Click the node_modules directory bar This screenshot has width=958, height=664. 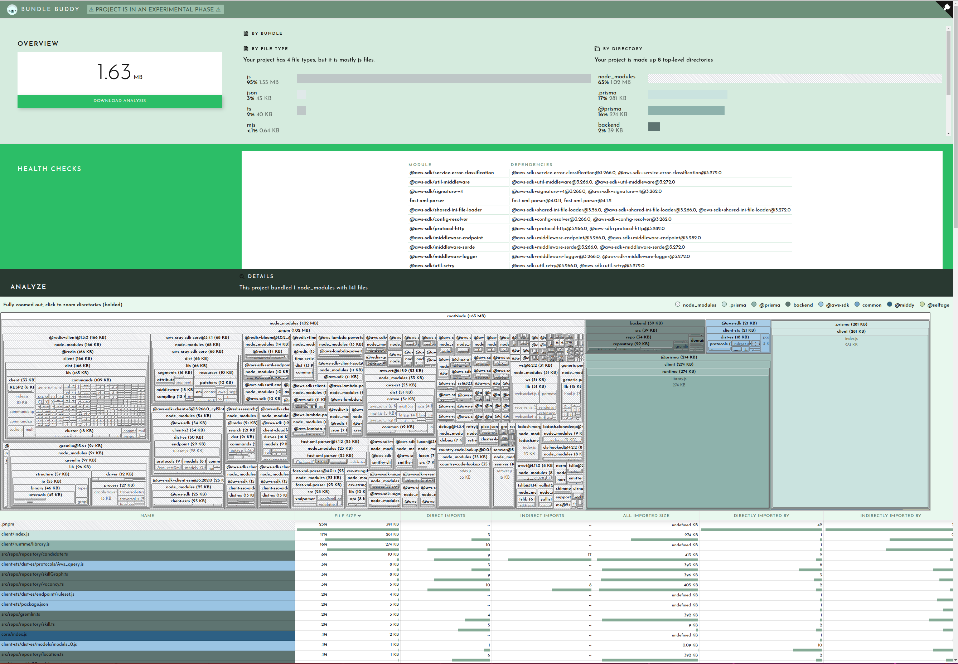click(794, 79)
